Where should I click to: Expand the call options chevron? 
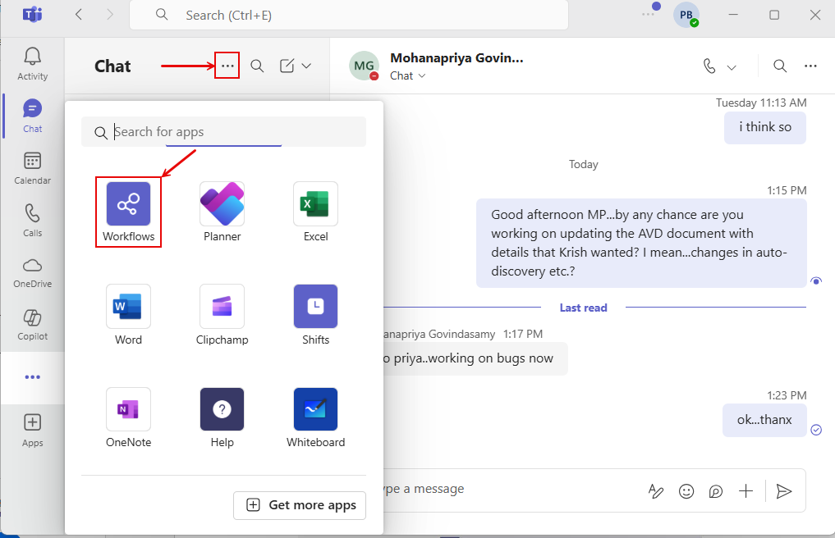tap(732, 67)
